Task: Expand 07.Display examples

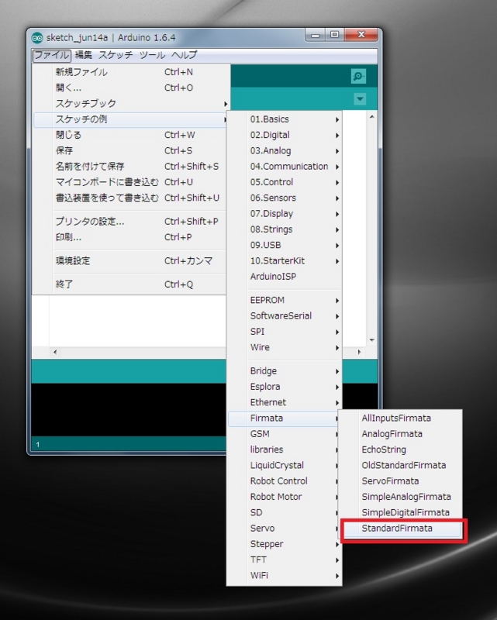Action: 284,214
